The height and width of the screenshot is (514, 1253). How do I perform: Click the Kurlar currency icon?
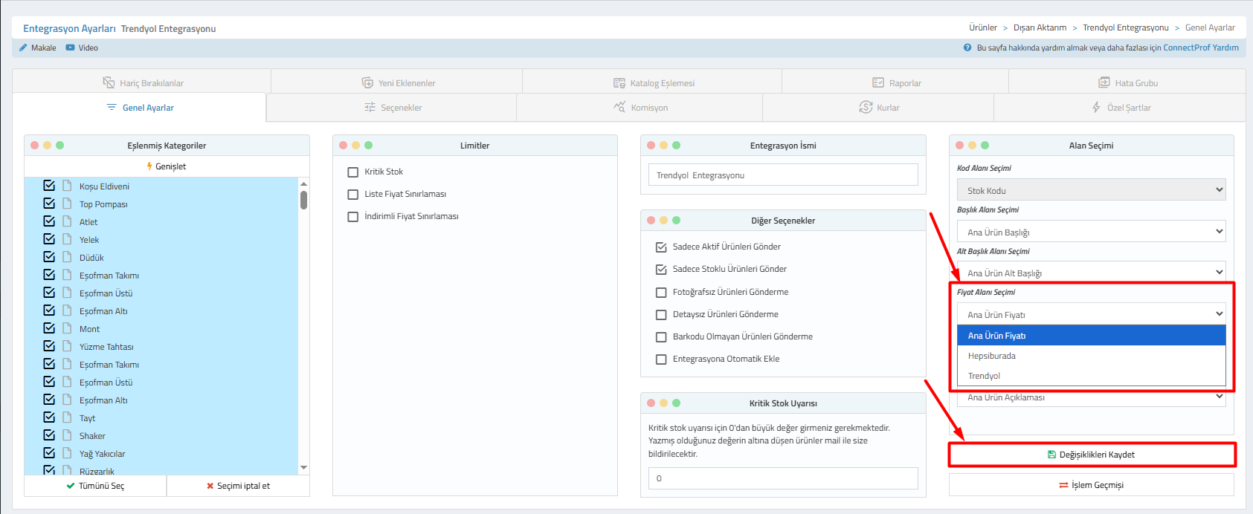coord(866,107)
